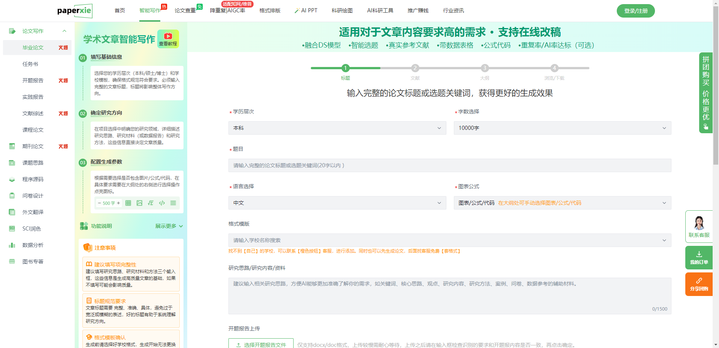Open 联系客服 customer service avatar
Image resolution: width=719 pixels, height=348 pixels.
pyautogui.click(x=699, y=223)
